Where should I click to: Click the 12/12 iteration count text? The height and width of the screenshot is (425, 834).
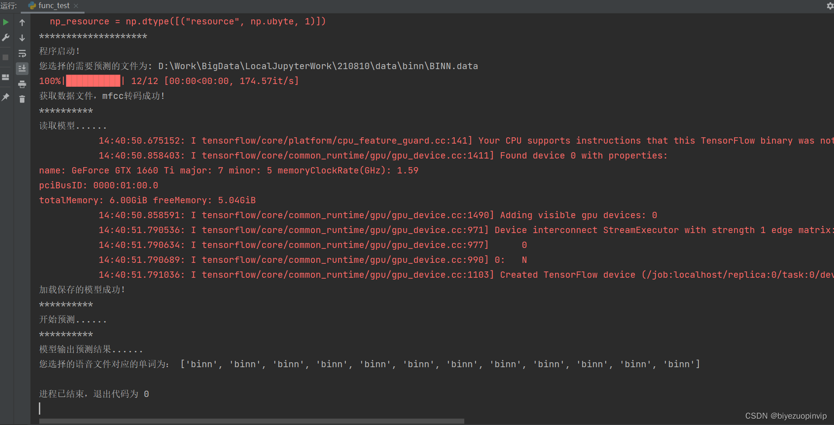tap(145, 81)
